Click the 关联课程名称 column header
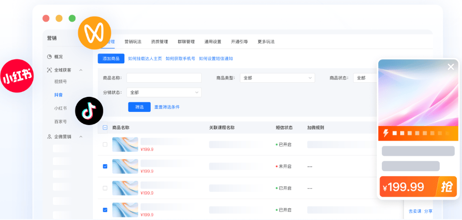Viewport: 462px width, 220px height. (222, 128)
